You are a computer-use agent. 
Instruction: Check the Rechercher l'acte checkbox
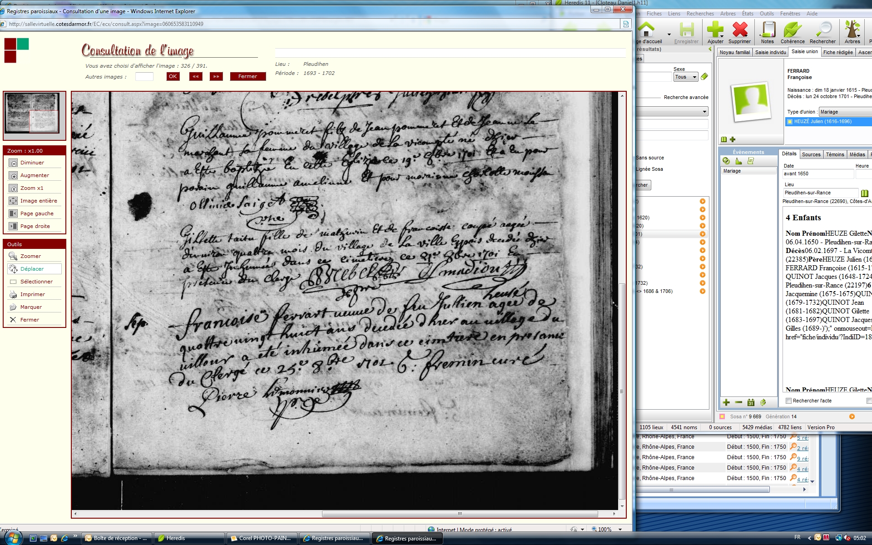[789, 401]
